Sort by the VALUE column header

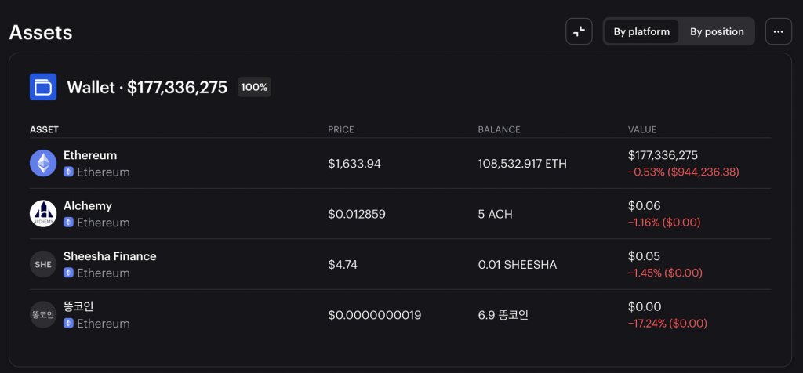642,129
